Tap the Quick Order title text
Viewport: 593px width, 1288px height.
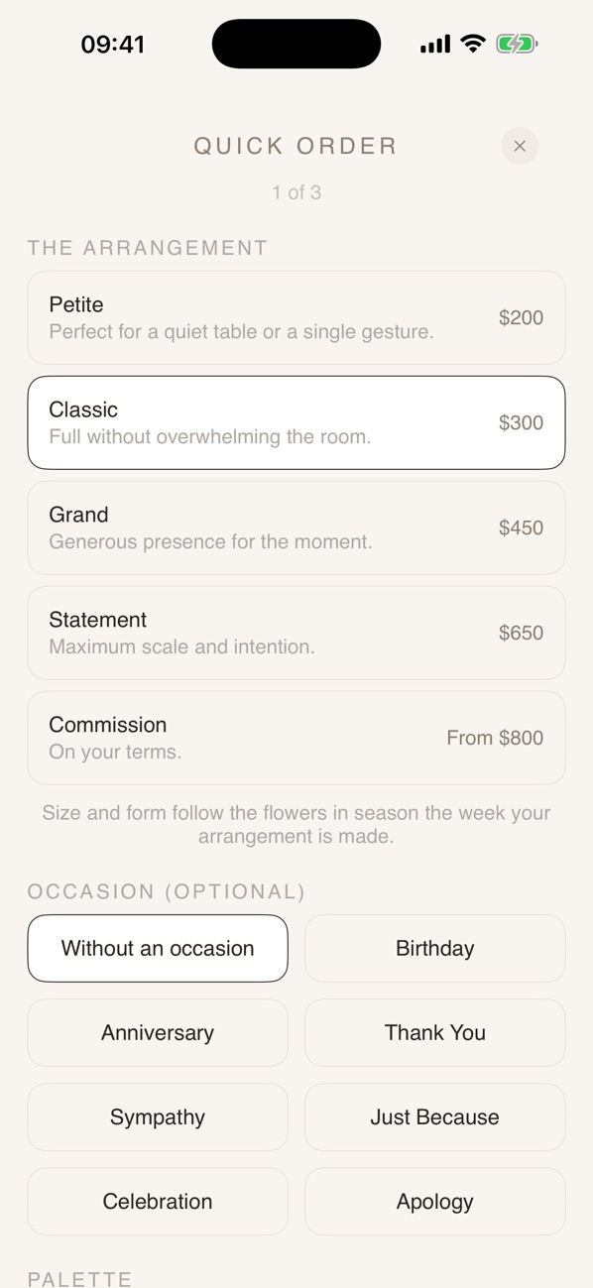(296, 146)
